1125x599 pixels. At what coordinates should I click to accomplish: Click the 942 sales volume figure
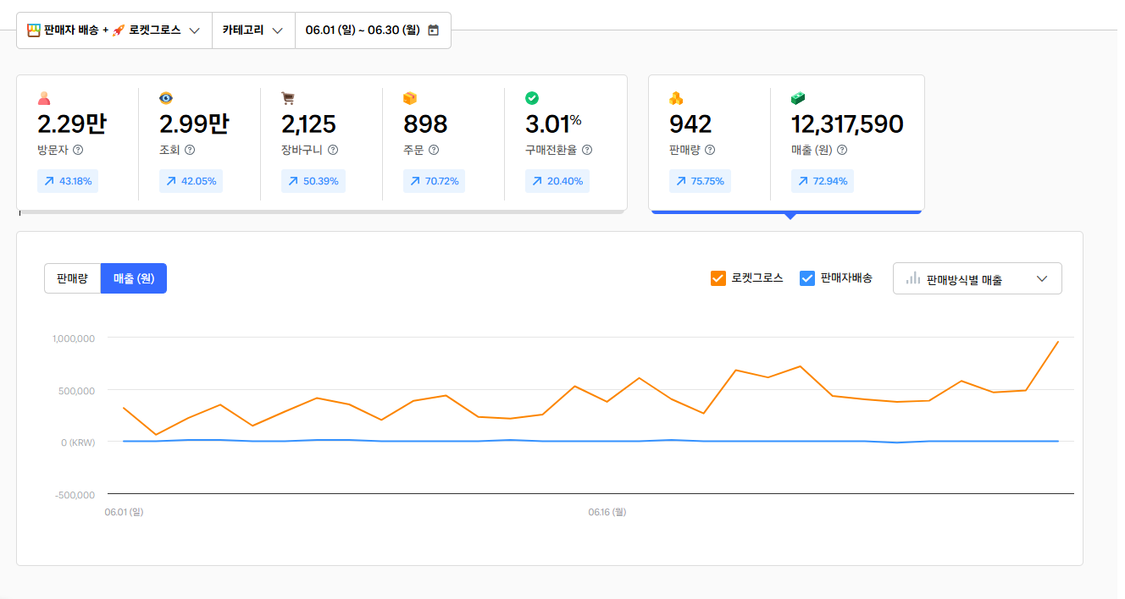[x=690, y=124]
